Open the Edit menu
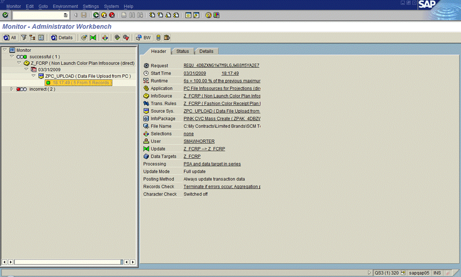Image resolution: width=461 pixels, height=277 pixels. [30, 6]
